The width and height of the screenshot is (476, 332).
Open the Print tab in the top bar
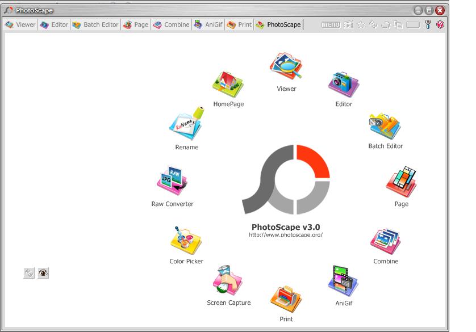coord(239,24)
